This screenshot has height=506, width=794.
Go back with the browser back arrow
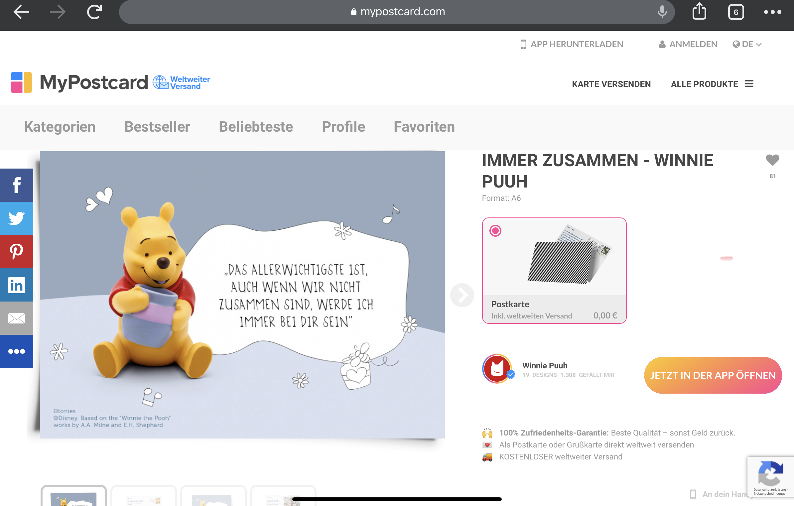[21, 12]
